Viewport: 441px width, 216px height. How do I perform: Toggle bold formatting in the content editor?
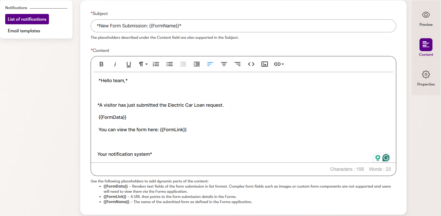(x=102, y=64)
